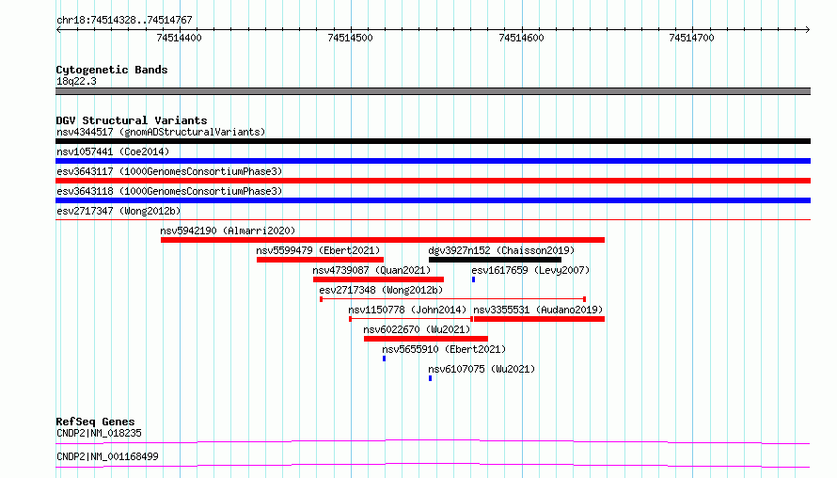Image resolution: width=837 pixels, height=478 pixels.
Task: Select the 18q22.3 band label
Action: click(x=76, y=81)
